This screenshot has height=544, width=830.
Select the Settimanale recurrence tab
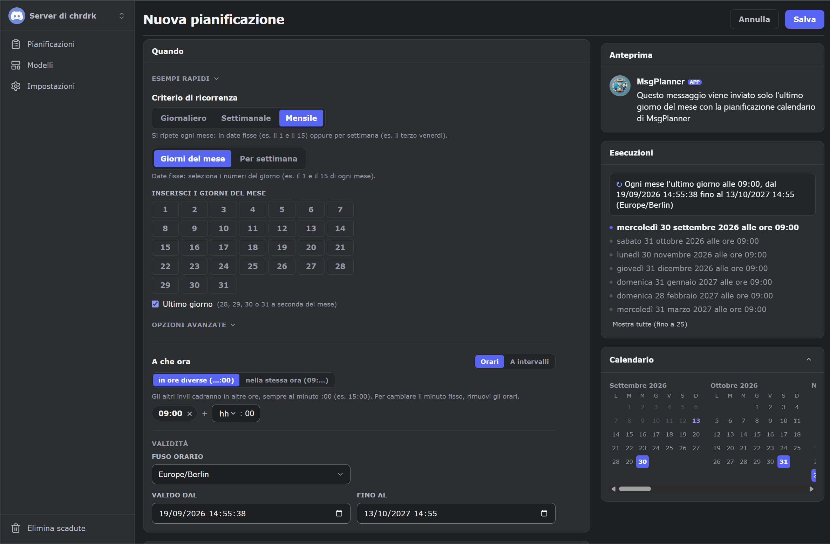click(246, 118)
